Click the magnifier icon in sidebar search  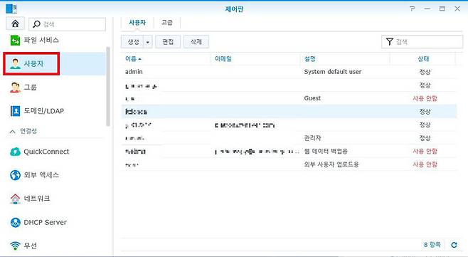coord(36,24)
